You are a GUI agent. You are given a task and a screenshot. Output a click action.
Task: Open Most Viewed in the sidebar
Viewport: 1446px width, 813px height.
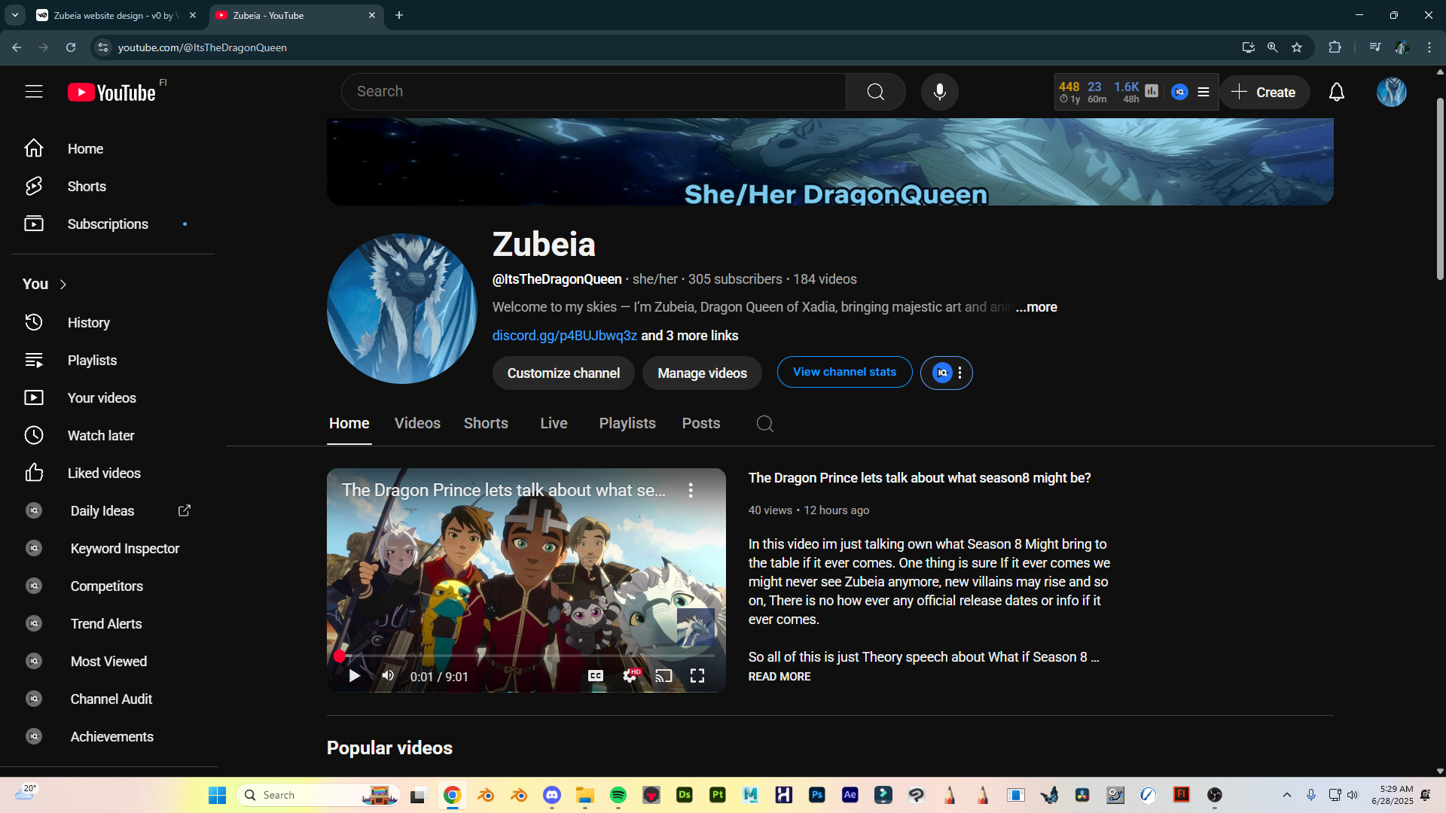pyautogui.click(x=108, y=662)
